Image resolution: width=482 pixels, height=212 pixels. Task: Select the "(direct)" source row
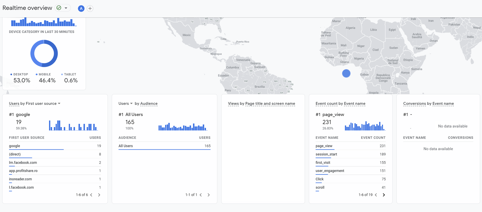pyautogui.click(x=55, y=154)
